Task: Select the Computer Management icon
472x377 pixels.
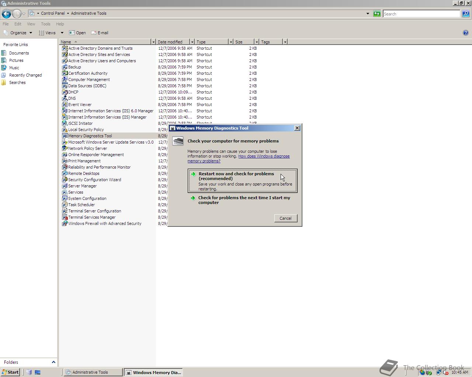Action: (x=65, y=80)
